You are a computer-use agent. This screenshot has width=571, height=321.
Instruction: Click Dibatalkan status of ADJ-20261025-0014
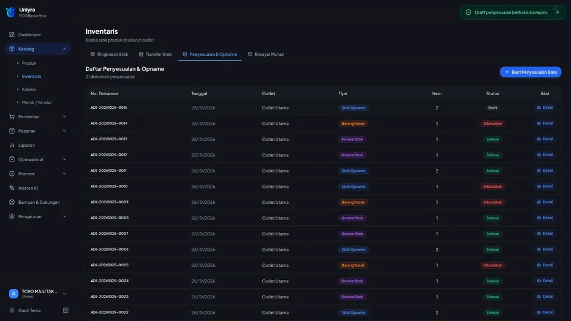point(492,124)
